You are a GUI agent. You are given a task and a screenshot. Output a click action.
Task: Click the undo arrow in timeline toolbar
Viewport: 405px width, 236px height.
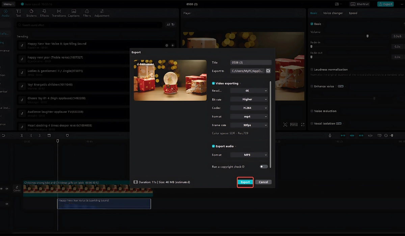click(x=4, y=136)
